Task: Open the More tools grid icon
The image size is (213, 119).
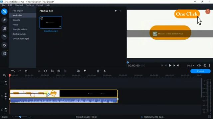Action: click(4, 54)
